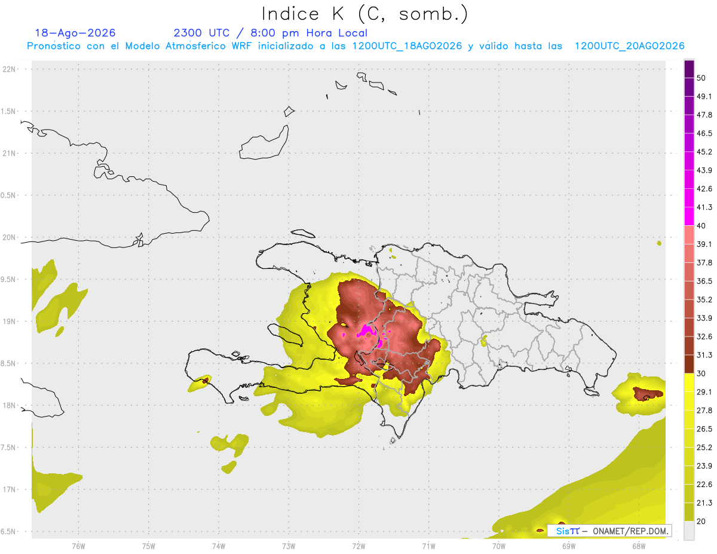Click the "Indice K (C, somb.)" title
Image resolution: width=717 pixels, height=554 pixels.
coord(364,14)
